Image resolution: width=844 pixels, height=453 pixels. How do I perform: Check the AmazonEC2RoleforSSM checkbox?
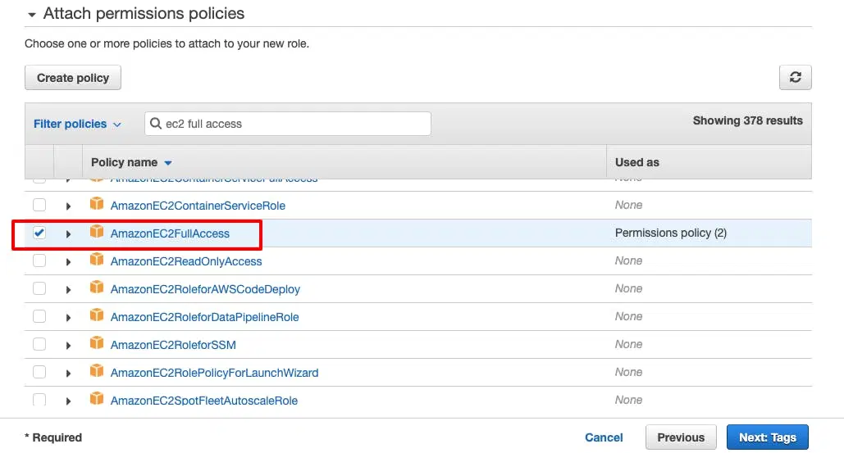pyautogui.click(x=39, y=344)
